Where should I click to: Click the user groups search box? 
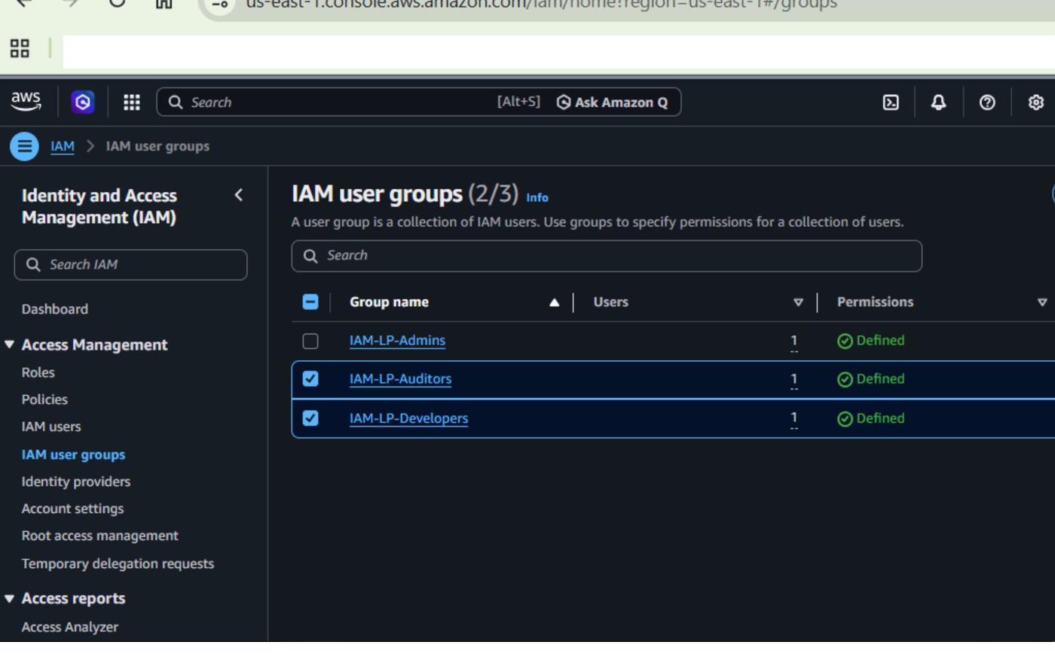607,256
